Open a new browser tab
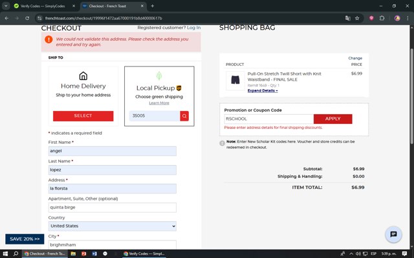Viewport: 414px width, 258px height. click(153, 6)
